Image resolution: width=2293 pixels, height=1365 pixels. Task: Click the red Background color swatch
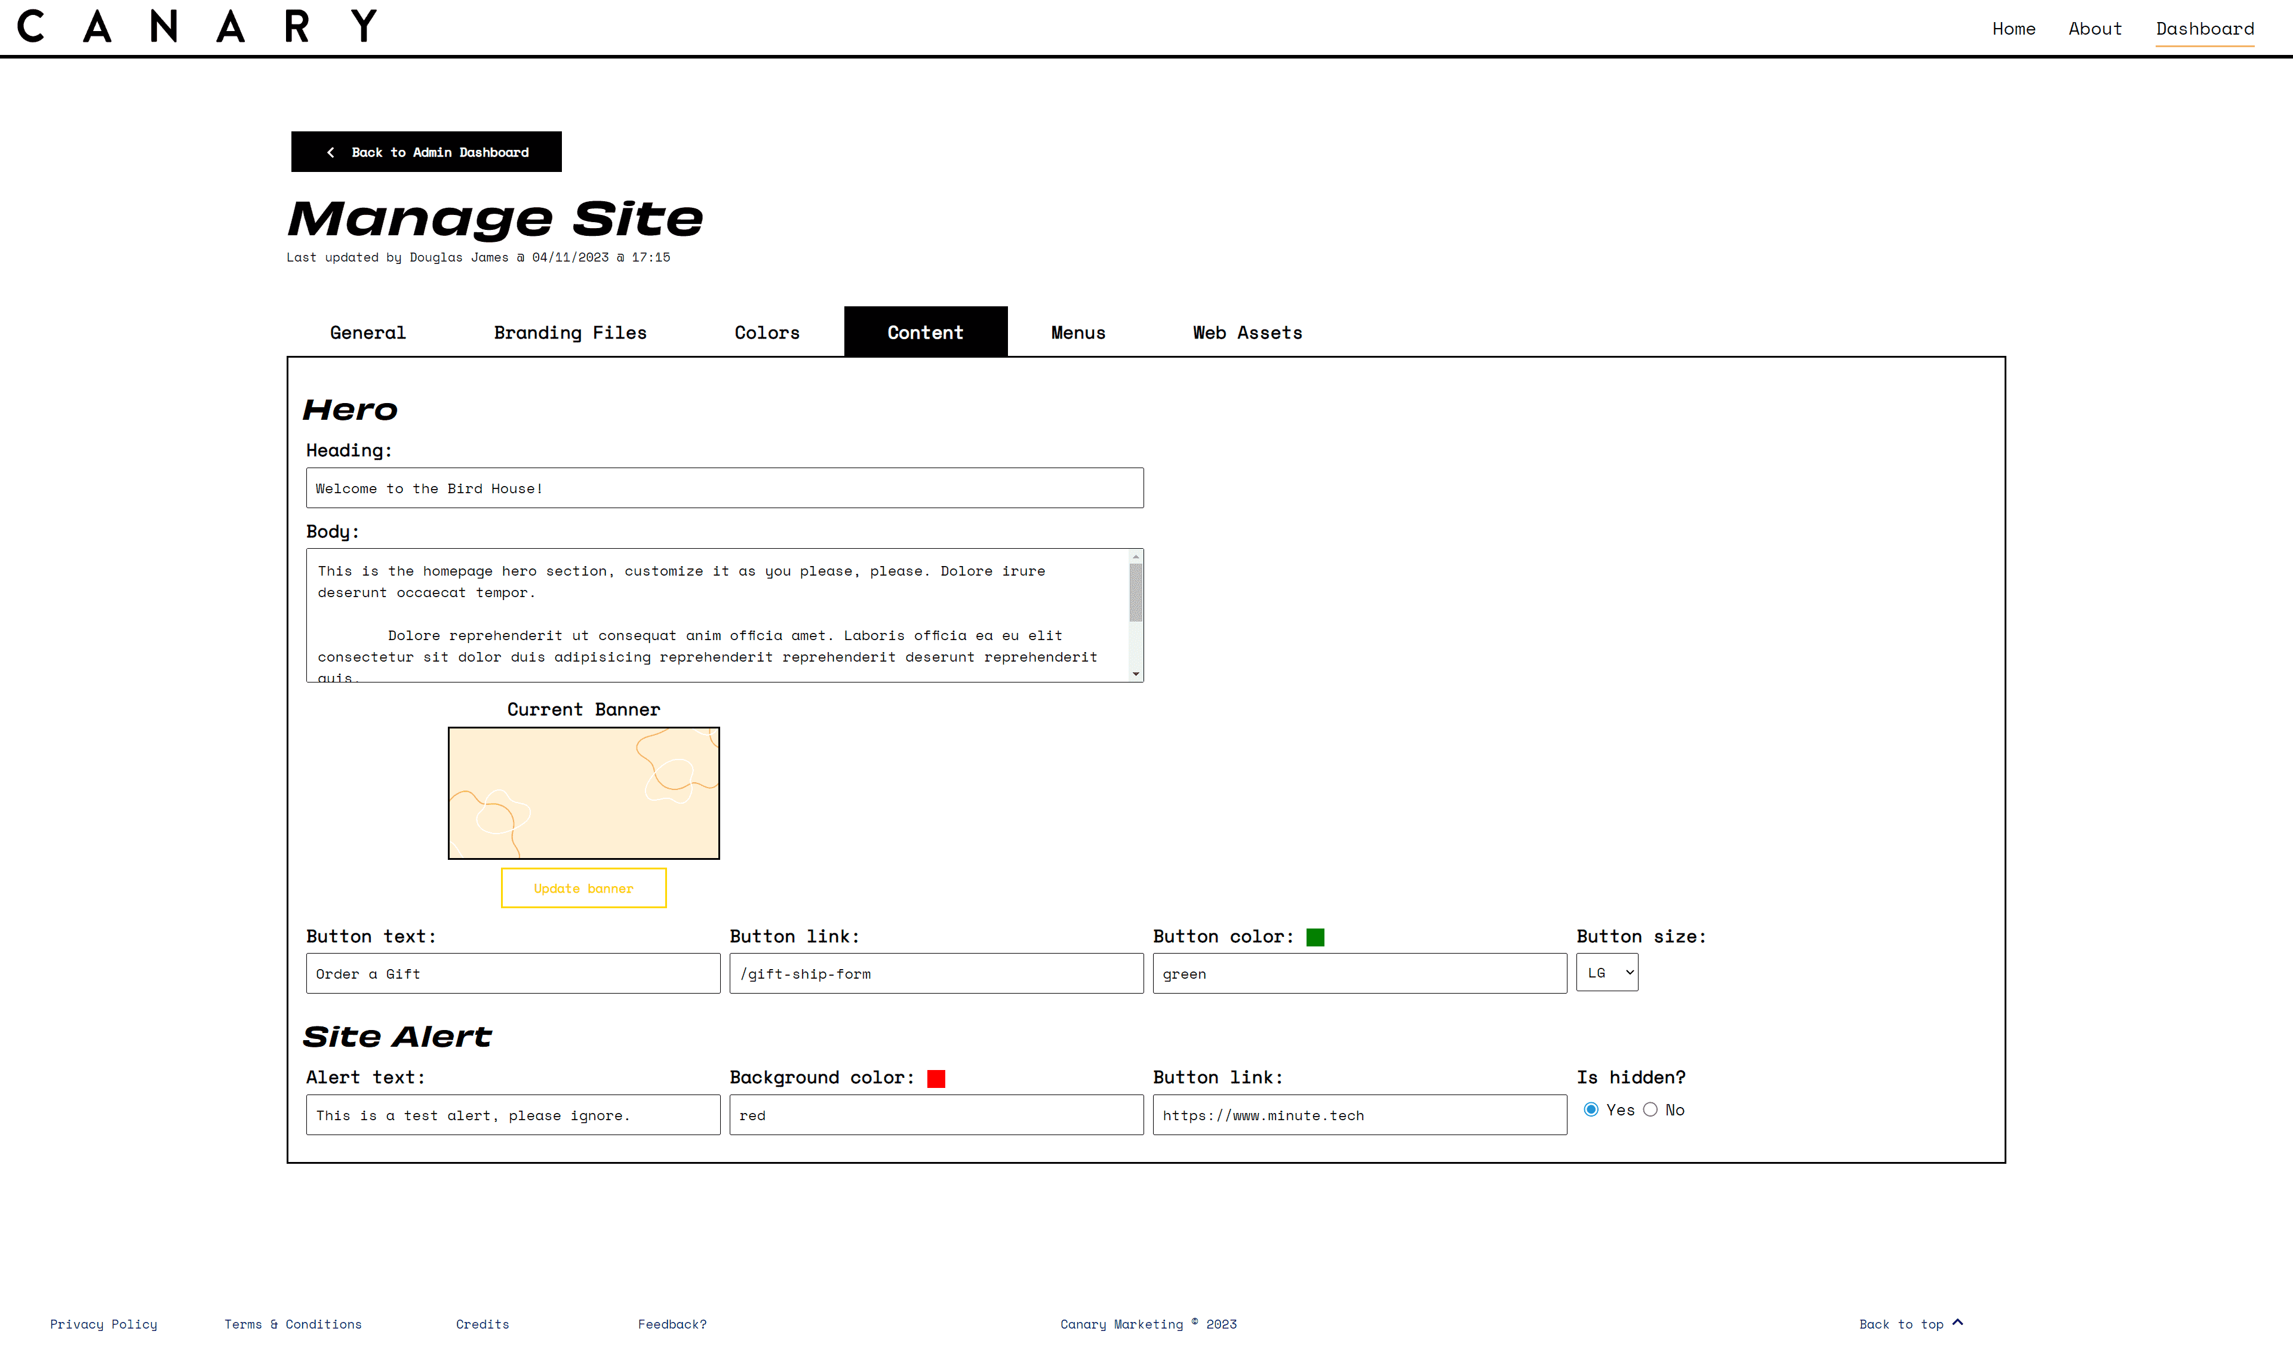[x=935, y=1079]
